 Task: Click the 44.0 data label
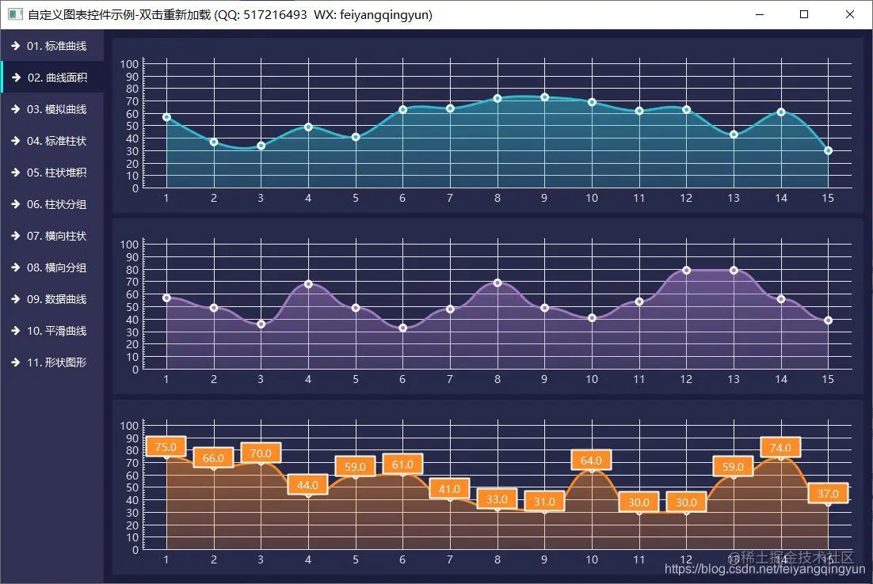[x=308, y=485]
